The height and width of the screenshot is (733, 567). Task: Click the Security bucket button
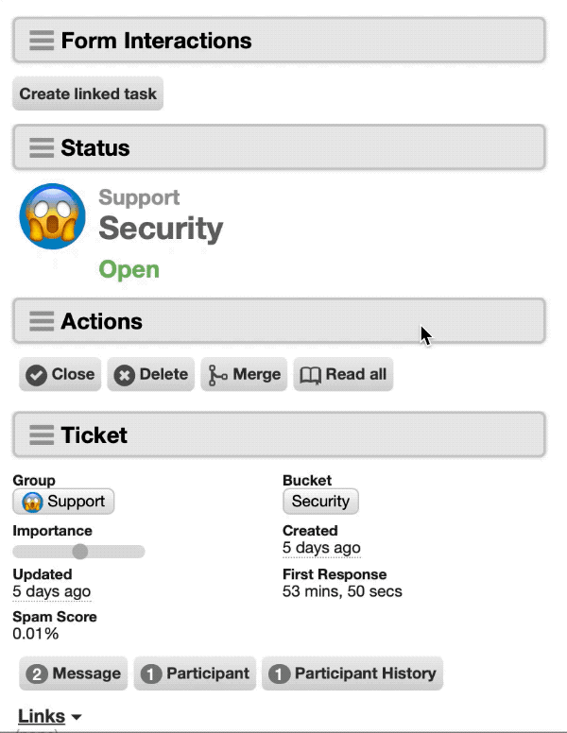pos(321,502)
